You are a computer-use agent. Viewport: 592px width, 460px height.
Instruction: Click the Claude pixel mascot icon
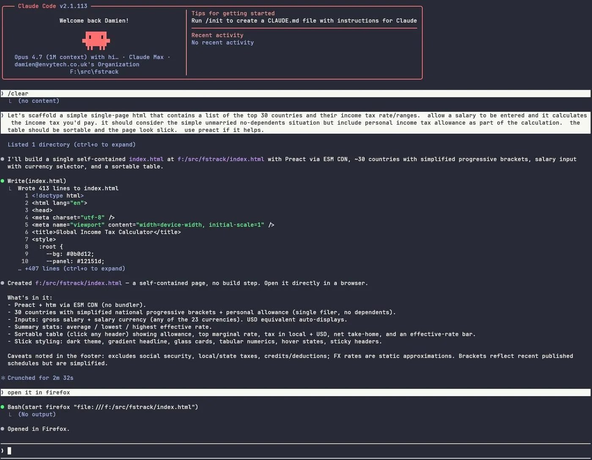pos(96,41)
